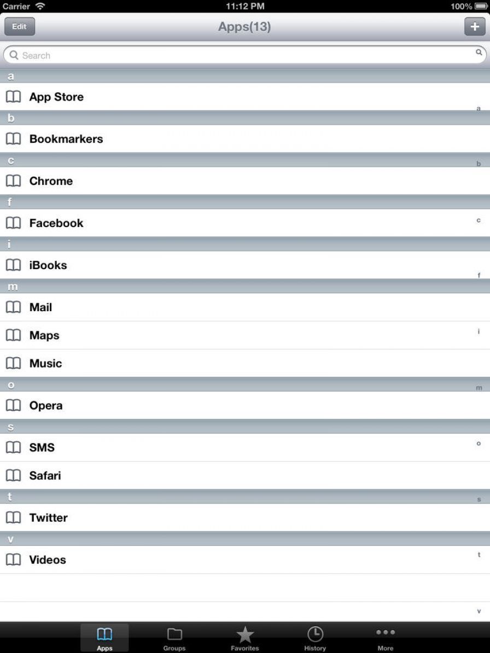The image size is (490, 653).
Task: Open the Facebook entry
Action: click(56, 223)
